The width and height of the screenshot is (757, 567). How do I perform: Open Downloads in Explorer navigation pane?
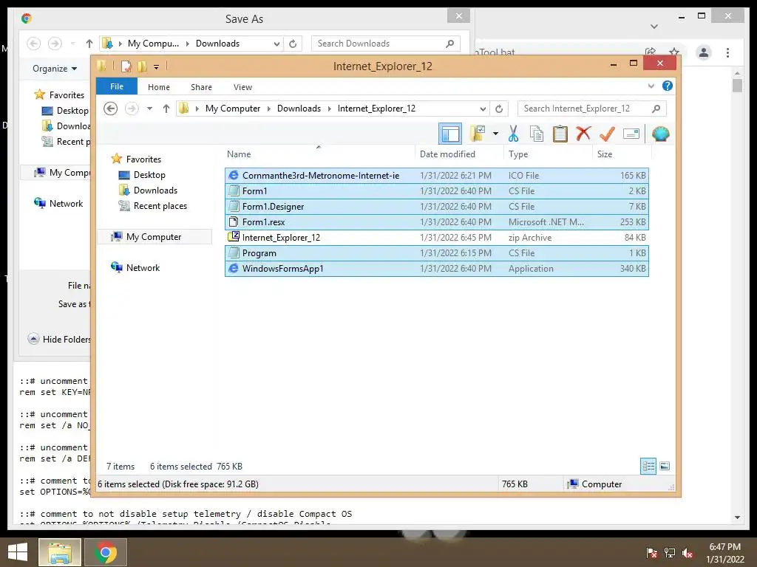click(148, 190)
